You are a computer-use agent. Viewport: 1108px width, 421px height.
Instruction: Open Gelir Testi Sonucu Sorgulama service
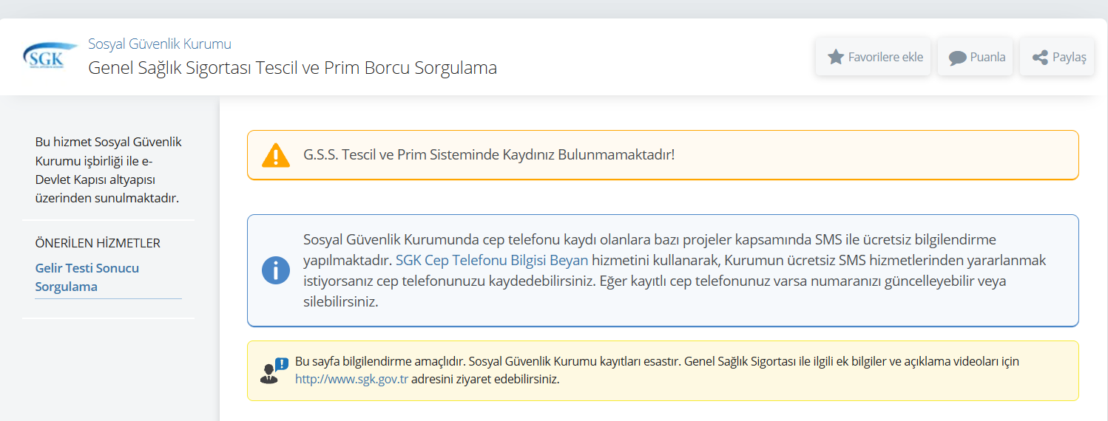point(87,277)
